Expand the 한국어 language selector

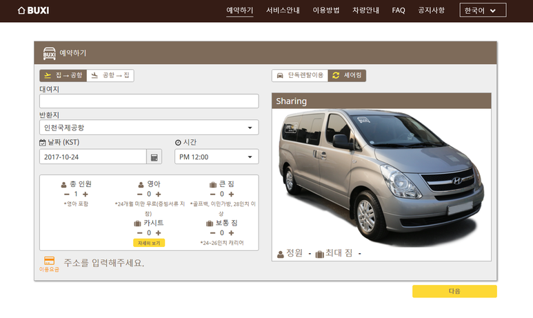pos(483,10)
